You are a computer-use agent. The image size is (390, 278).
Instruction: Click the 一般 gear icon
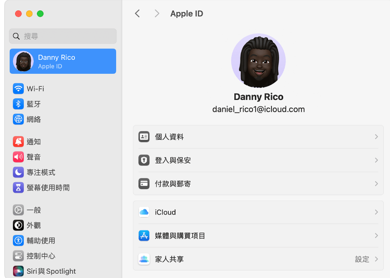click(x=18, y=210)
